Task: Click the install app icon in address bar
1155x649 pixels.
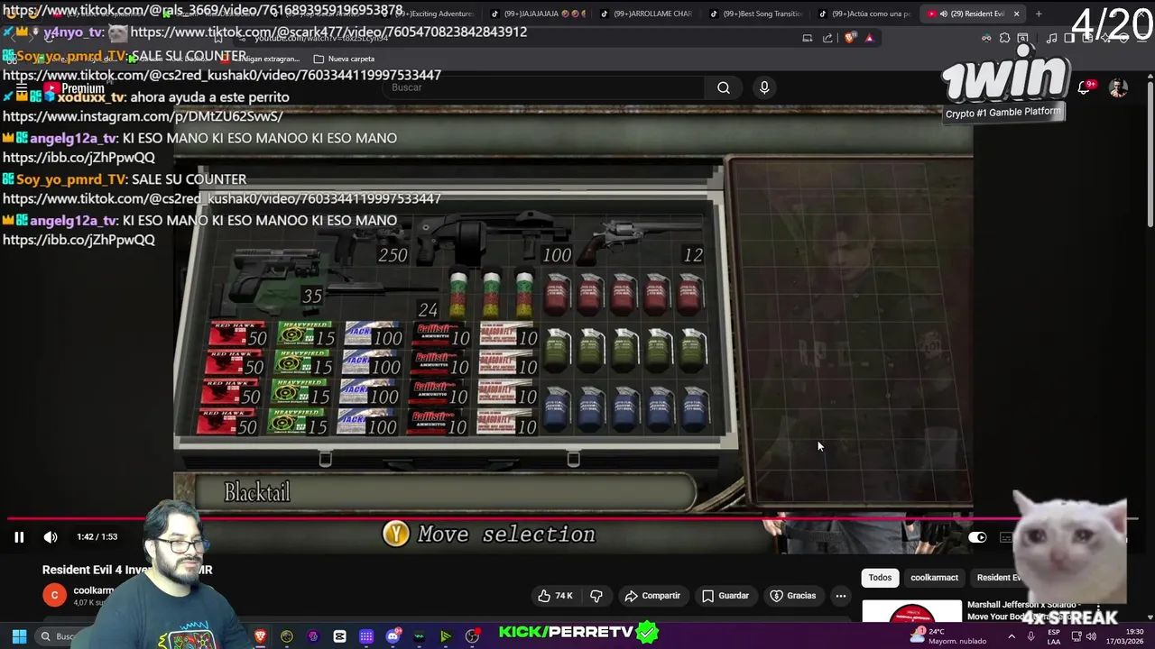Action: coord(808,38)
